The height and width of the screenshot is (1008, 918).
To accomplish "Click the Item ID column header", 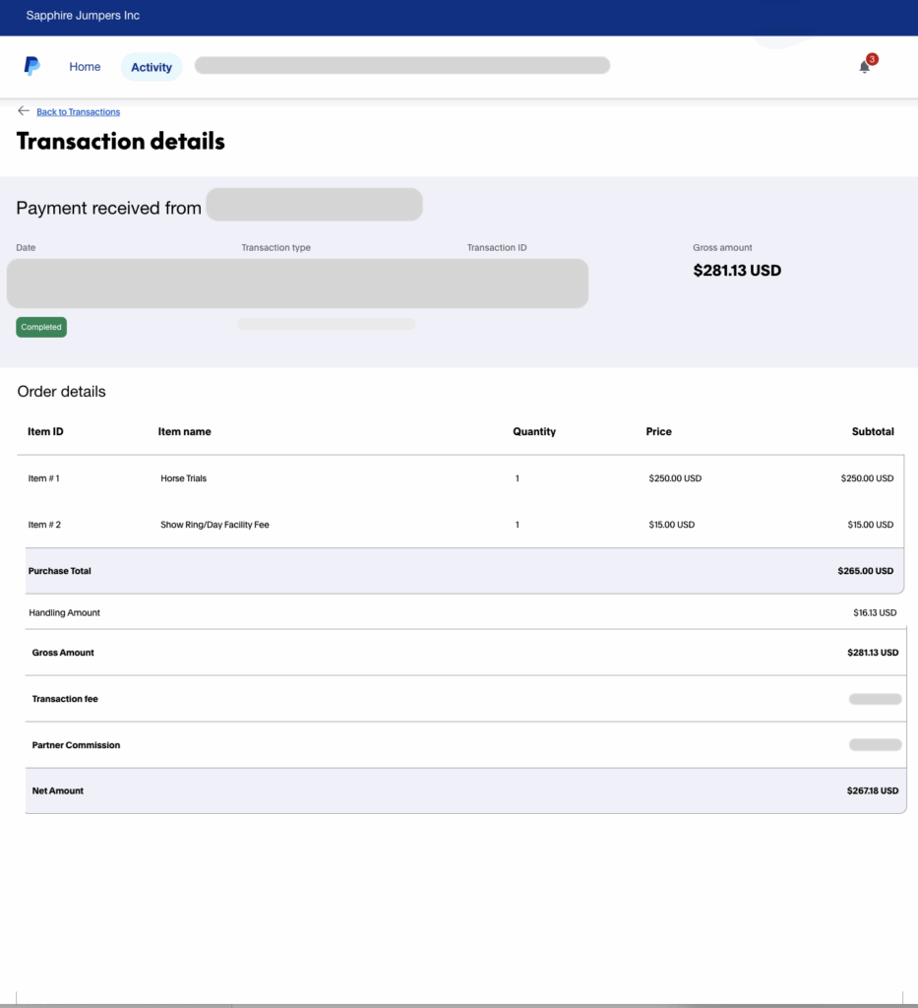I will point(45,431).
